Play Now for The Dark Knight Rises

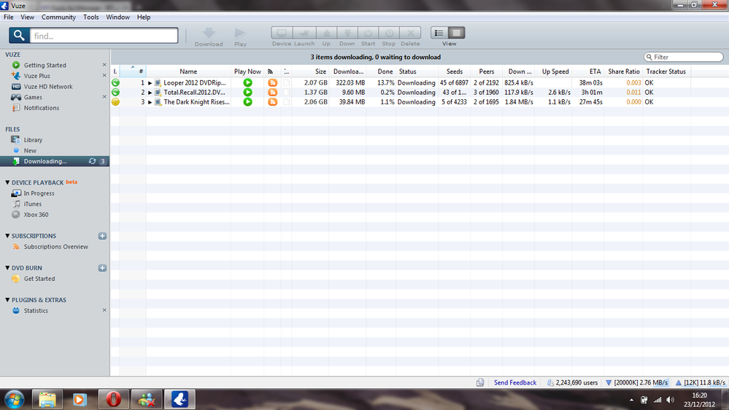coord(248,102)
